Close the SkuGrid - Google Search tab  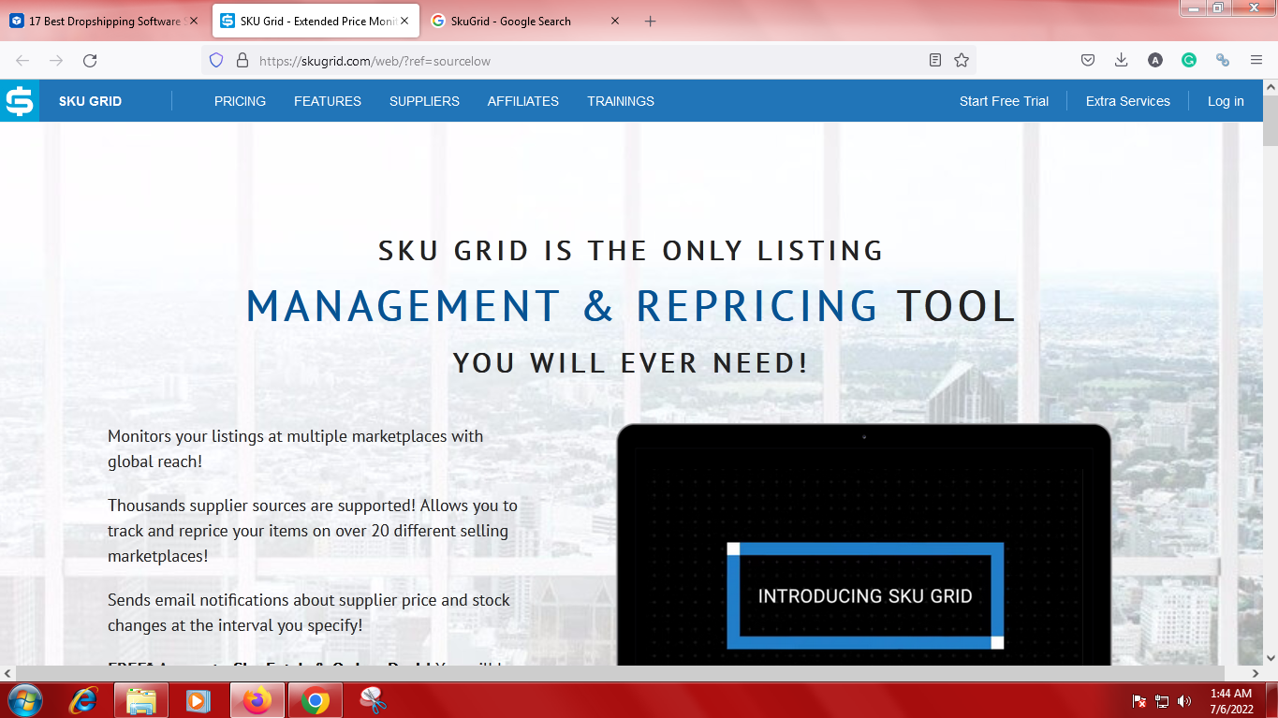click(x=615, y=21)
